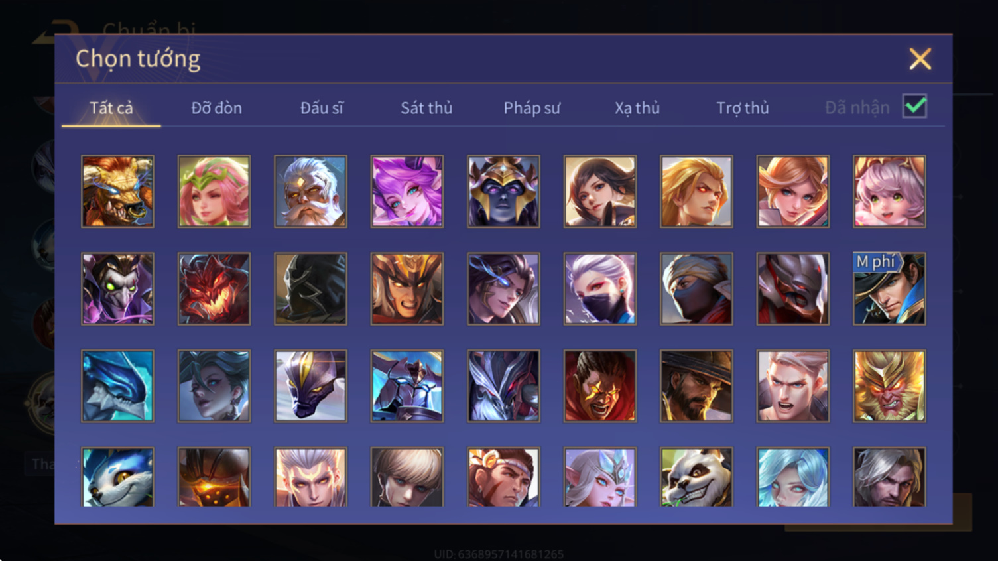This screenshot has height=561, width=998.
Task: Select the golden bull hero portrait
Action: 117,192
